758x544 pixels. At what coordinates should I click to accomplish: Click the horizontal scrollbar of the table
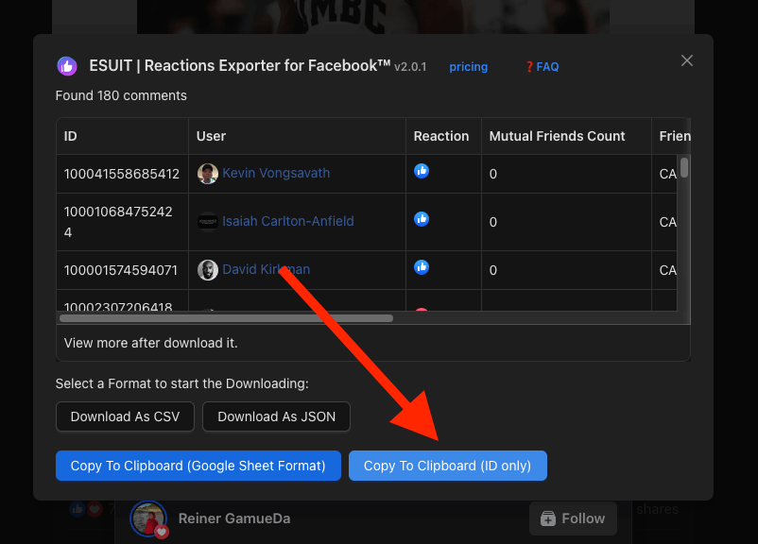point(227,318)
